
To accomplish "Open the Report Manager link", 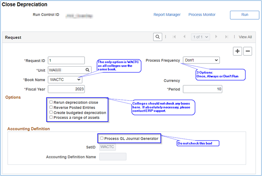I will [167, 15].
